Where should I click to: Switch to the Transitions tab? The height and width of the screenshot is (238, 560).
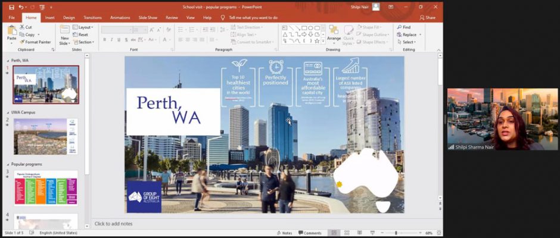coord(92,17)
